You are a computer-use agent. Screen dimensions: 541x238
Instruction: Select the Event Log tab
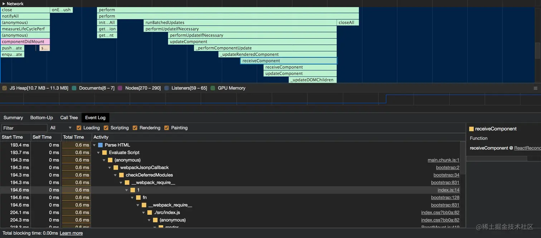coord(95,118)
